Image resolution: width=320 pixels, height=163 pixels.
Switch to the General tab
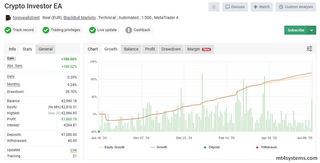pos(45,49)
